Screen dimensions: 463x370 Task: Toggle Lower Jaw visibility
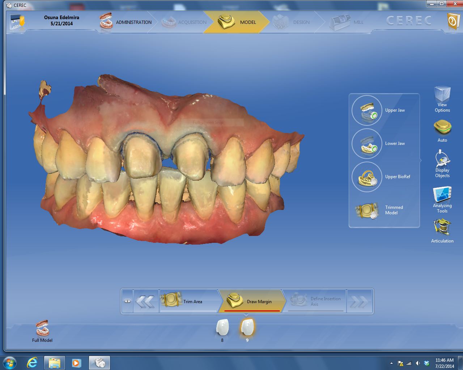(x=367, y=144)
